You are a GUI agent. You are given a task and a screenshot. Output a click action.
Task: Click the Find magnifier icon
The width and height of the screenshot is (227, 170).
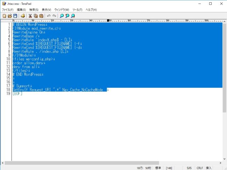[x=62, y=16]
